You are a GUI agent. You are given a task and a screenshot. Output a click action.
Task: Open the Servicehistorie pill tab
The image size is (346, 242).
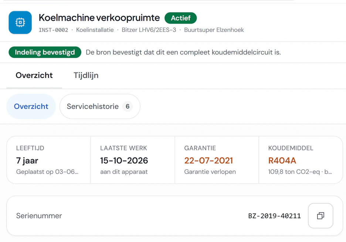click(100, 106)
